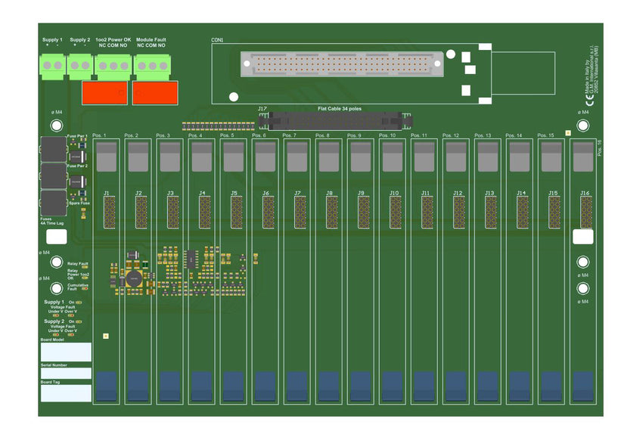The image size is (643, 444).
Task: Select the Spare Fuse holder
Action: tap(54, 203)
